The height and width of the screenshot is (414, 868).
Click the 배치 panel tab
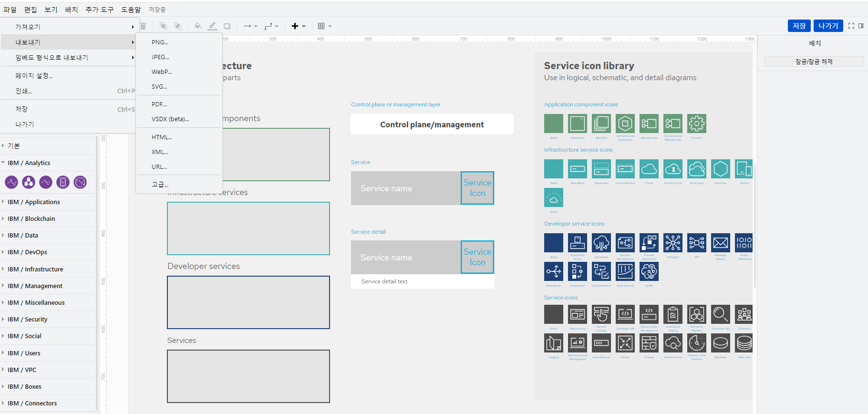pos(815,43)
